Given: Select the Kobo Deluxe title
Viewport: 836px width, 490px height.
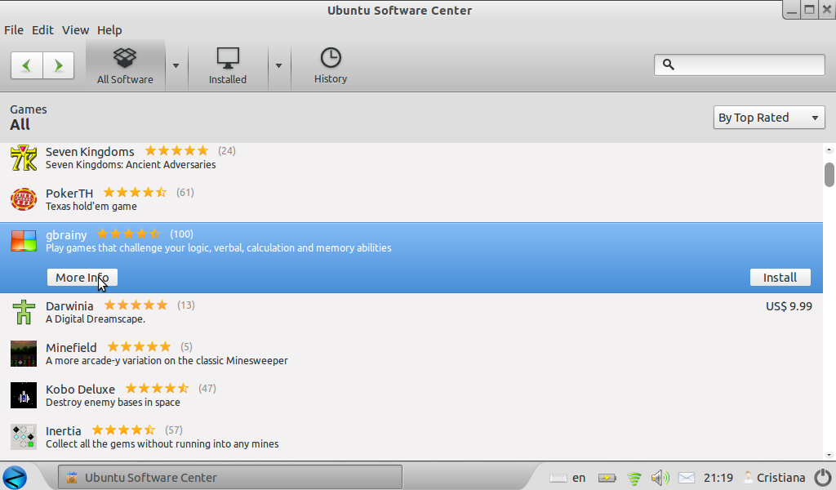Looking at the screenshot, I should pyautogui.click(x=80, y=390).
